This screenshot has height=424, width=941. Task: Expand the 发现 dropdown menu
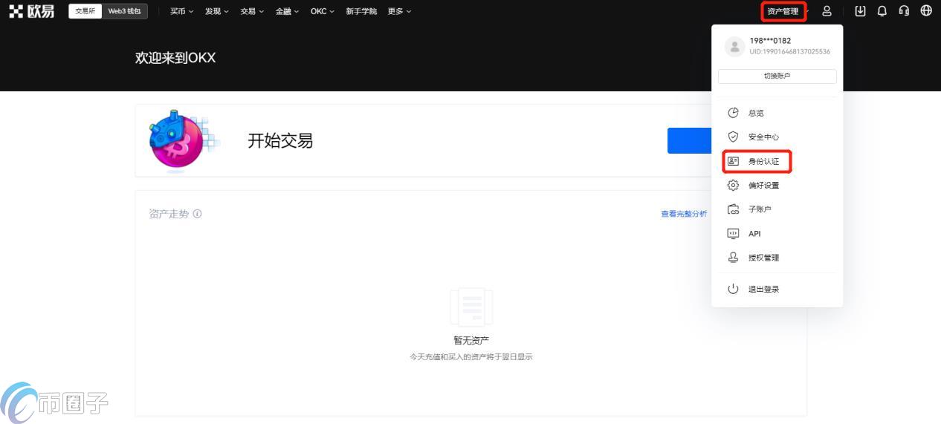[216, 11]
